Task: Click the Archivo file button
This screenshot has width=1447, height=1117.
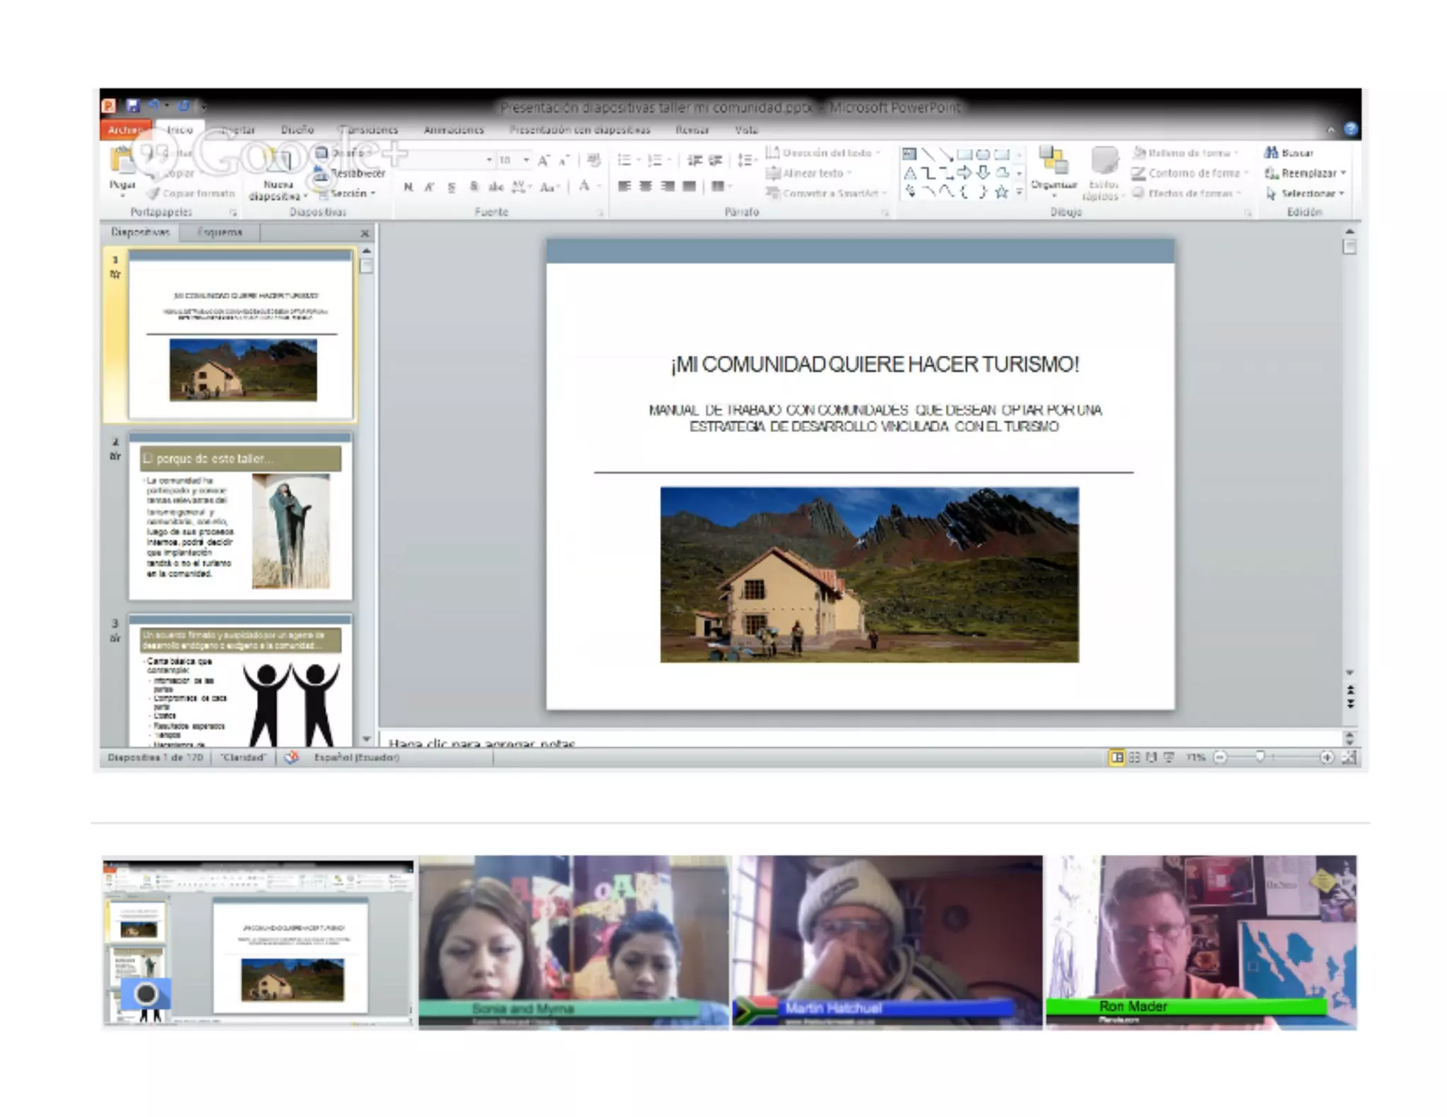Action: tap(124, 130)
